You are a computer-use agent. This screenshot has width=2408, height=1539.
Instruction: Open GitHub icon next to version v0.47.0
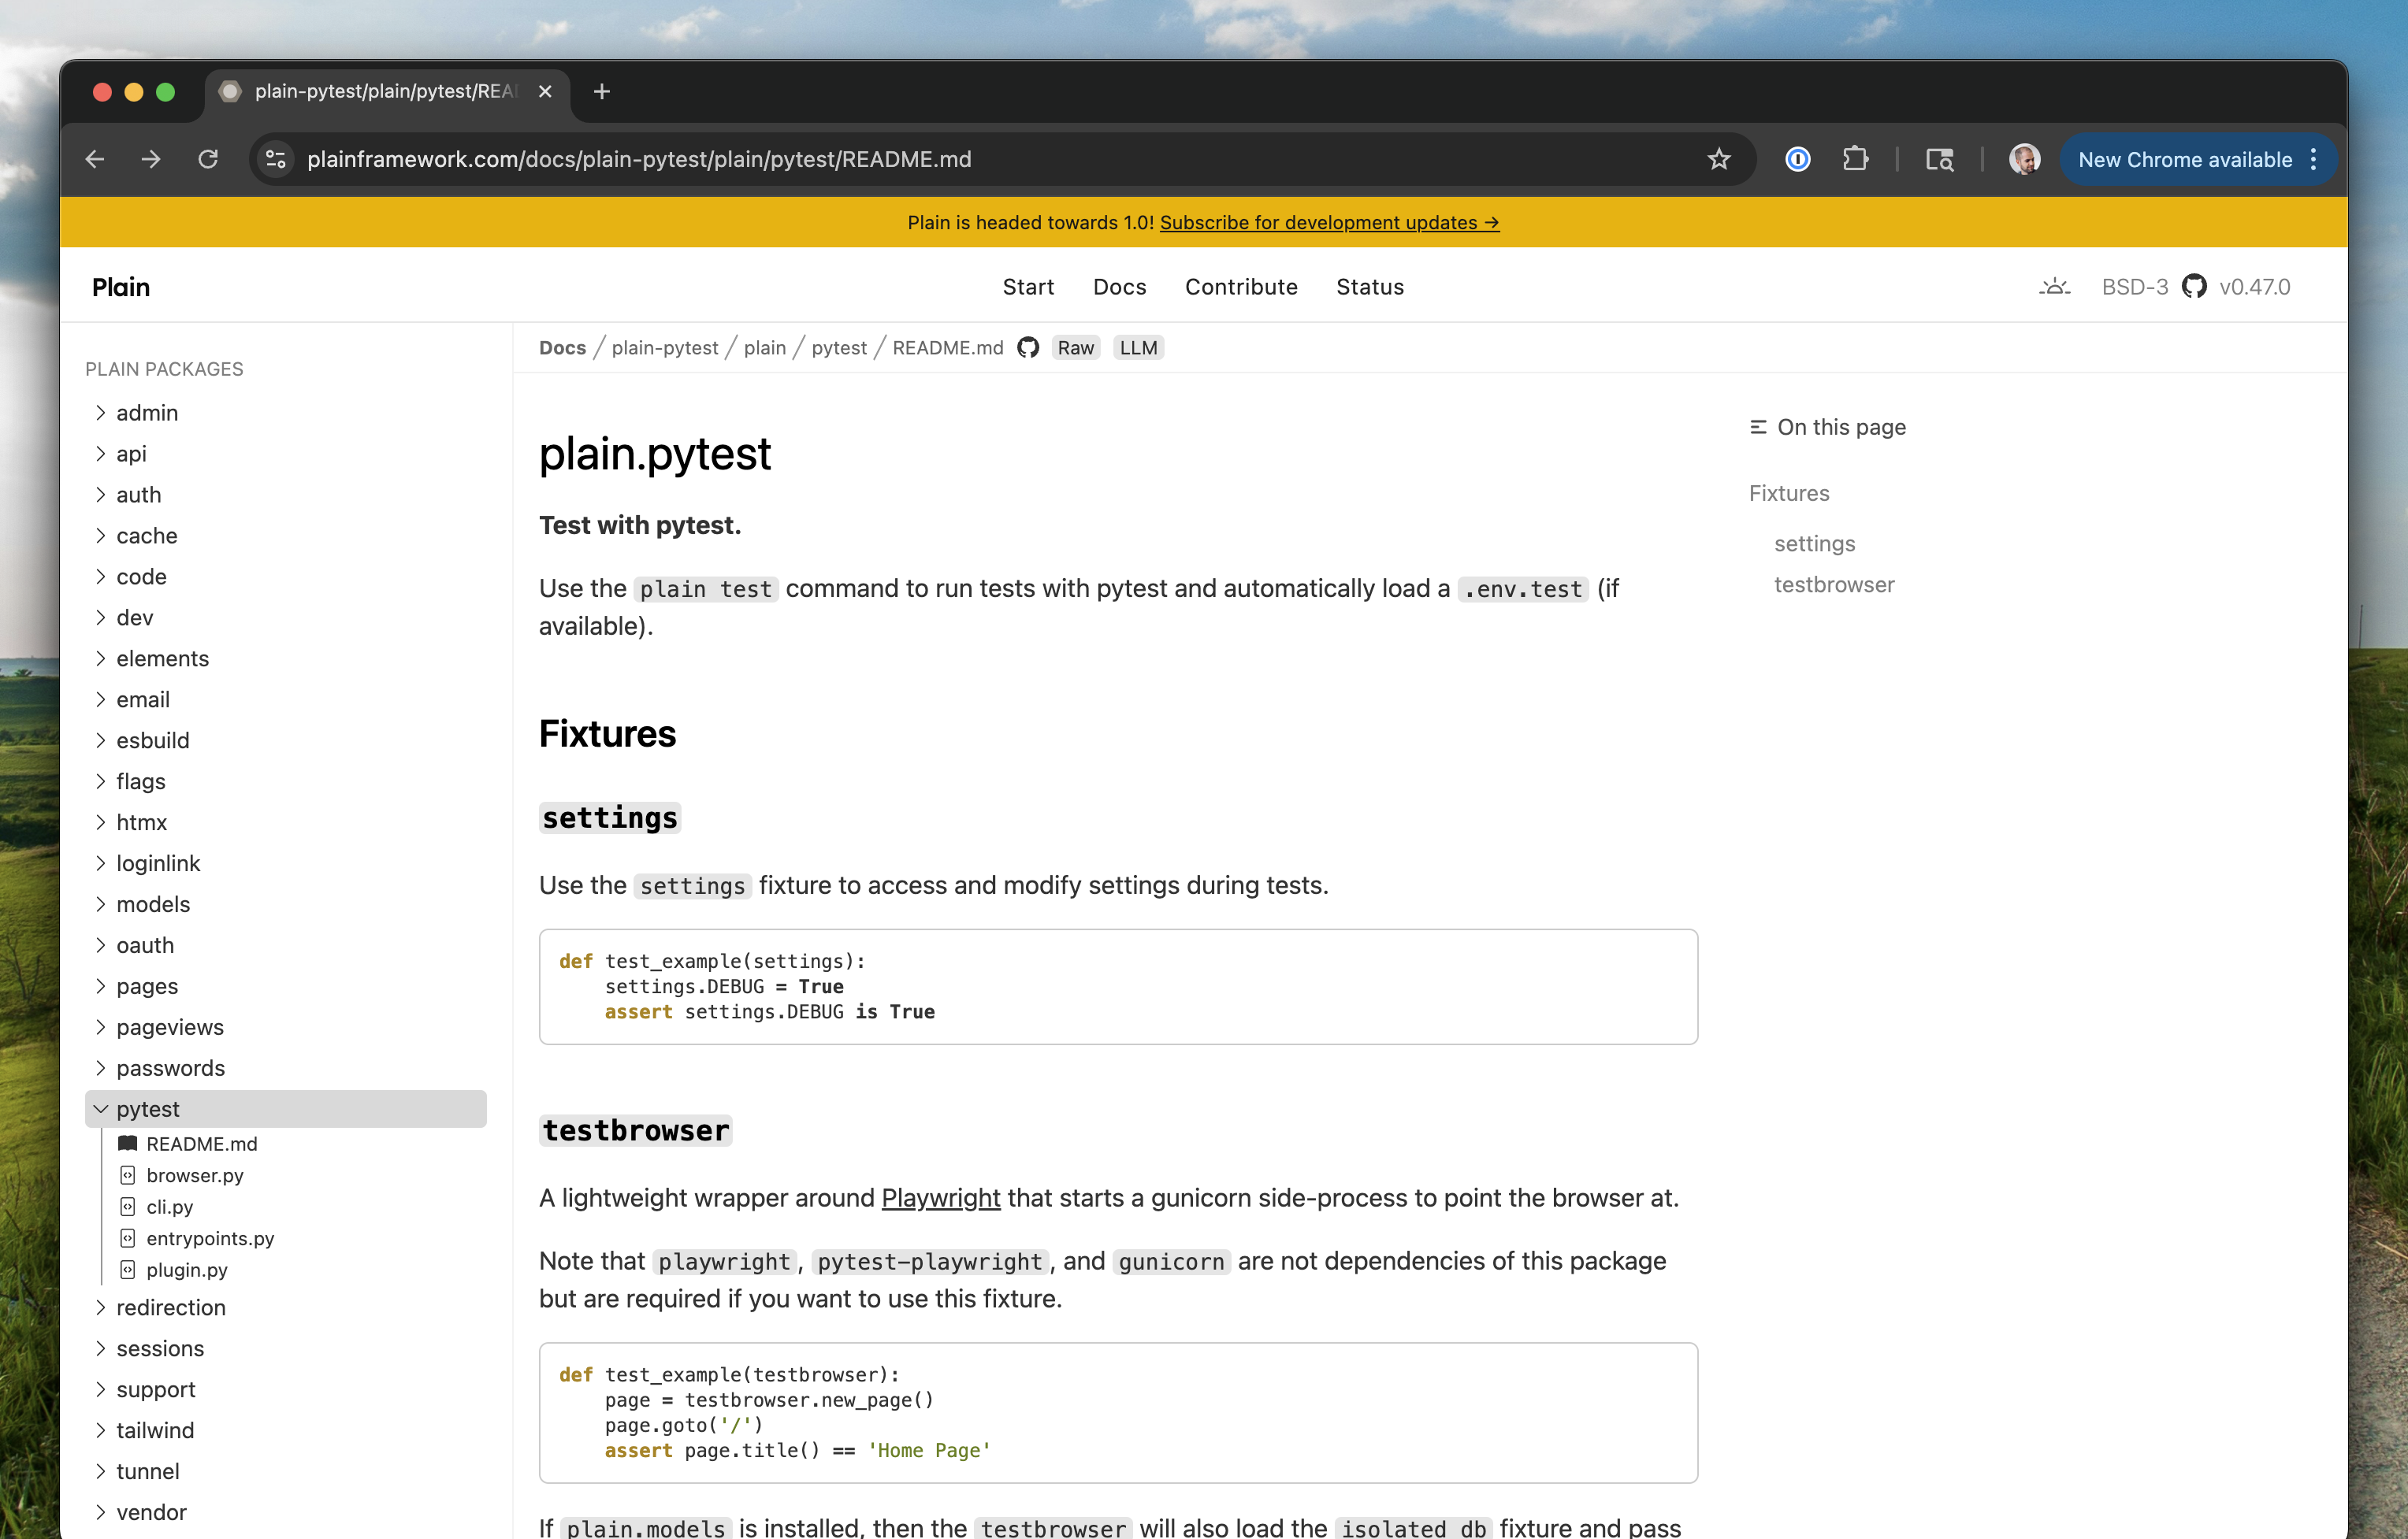(2194, 287)
